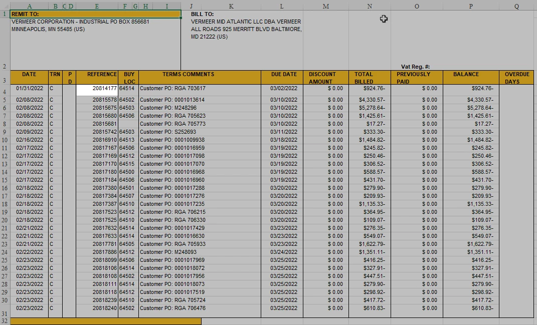Select column O header
537x325 pixels.
pos(417,6)
